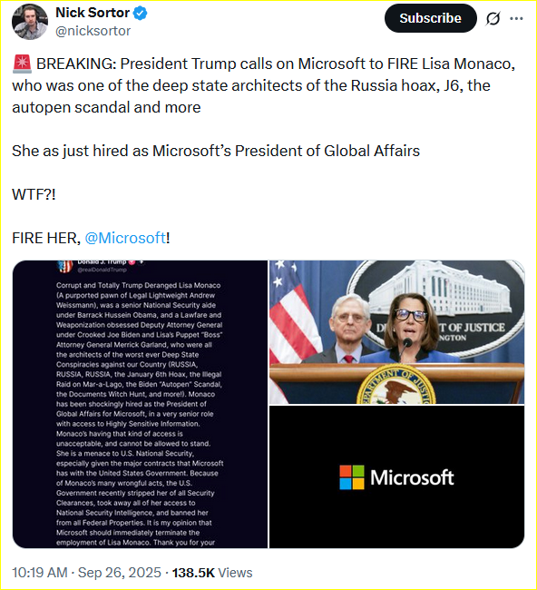Follow the @Microsoft mention link
537x590 pixels.
(125, 238)
